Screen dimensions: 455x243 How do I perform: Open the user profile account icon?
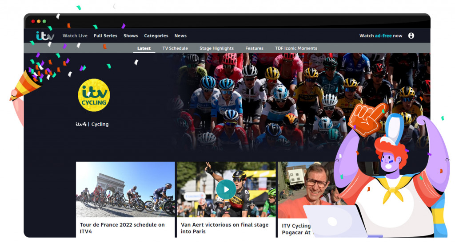411,35
